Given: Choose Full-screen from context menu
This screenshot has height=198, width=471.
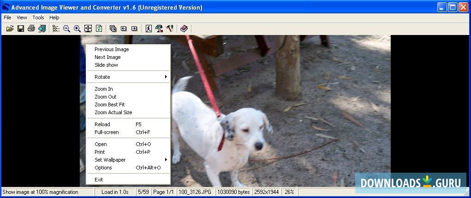Looking at the screenshot, I should click(128, 132).
